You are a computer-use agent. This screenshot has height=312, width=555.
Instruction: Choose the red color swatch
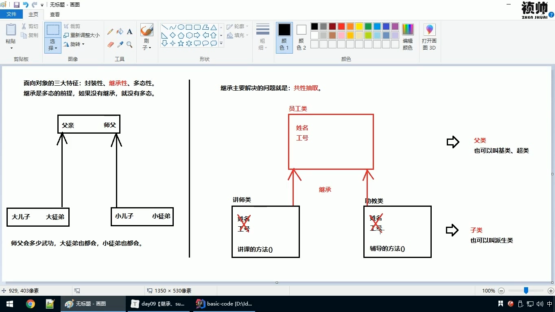point(341,26)
